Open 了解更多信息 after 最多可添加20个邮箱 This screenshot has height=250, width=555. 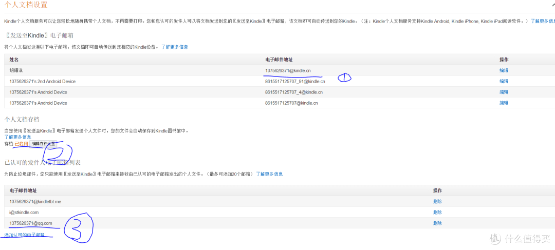point(269,174)
